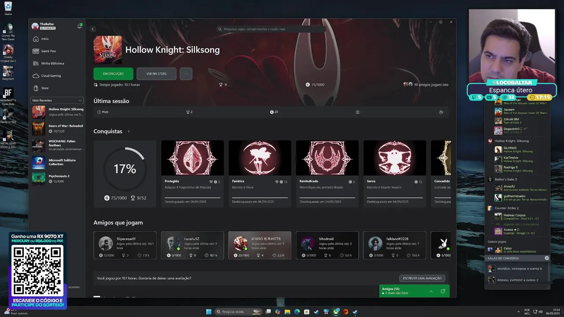Open Divinity Original Sin 2 desktop icon
Viewport: 564px width, 317px height.
[x=8, y=53]
